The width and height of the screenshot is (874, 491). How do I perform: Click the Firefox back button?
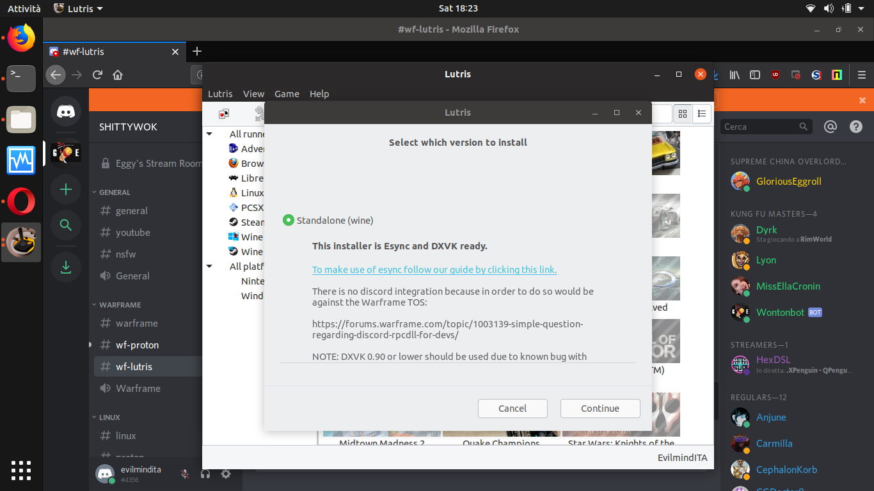56,75
